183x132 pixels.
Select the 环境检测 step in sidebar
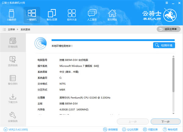point(13,43)
